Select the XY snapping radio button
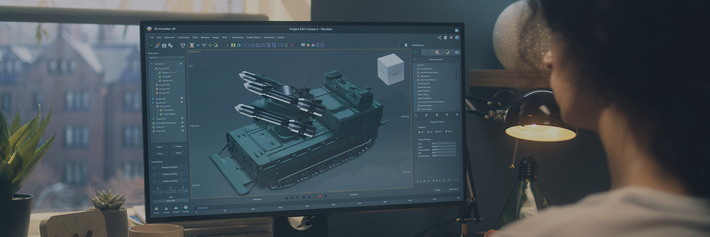Screen dimensions: 710x237 419,132
